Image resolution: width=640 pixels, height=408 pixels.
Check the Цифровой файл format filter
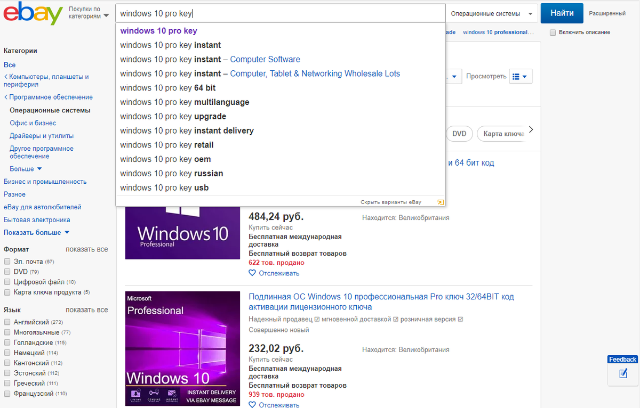[x=7, y=282]
